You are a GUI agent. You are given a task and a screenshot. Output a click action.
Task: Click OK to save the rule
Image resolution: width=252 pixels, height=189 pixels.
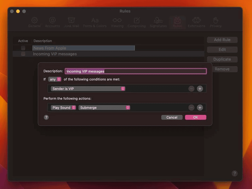coord(196,117)
